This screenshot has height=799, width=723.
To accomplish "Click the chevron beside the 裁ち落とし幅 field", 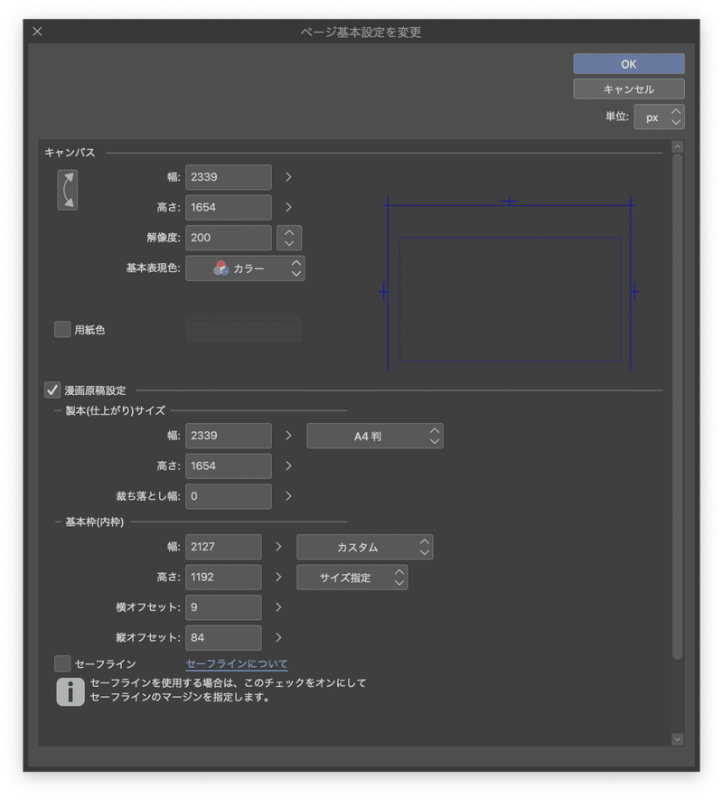I will tap(287, 496).
